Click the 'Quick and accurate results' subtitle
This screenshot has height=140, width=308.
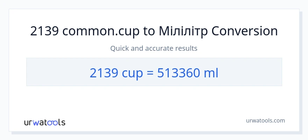(154, 48)
